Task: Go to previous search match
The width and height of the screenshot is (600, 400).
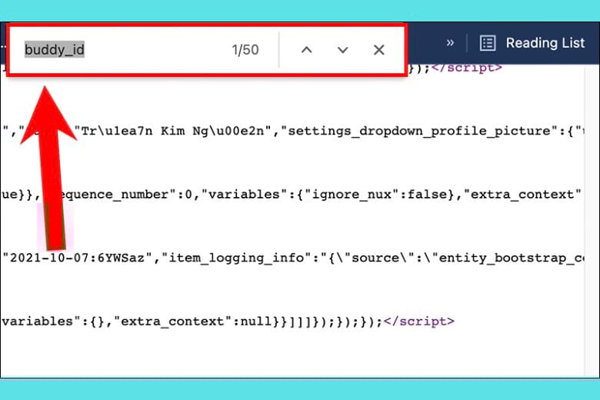Action: coord(306,50)
